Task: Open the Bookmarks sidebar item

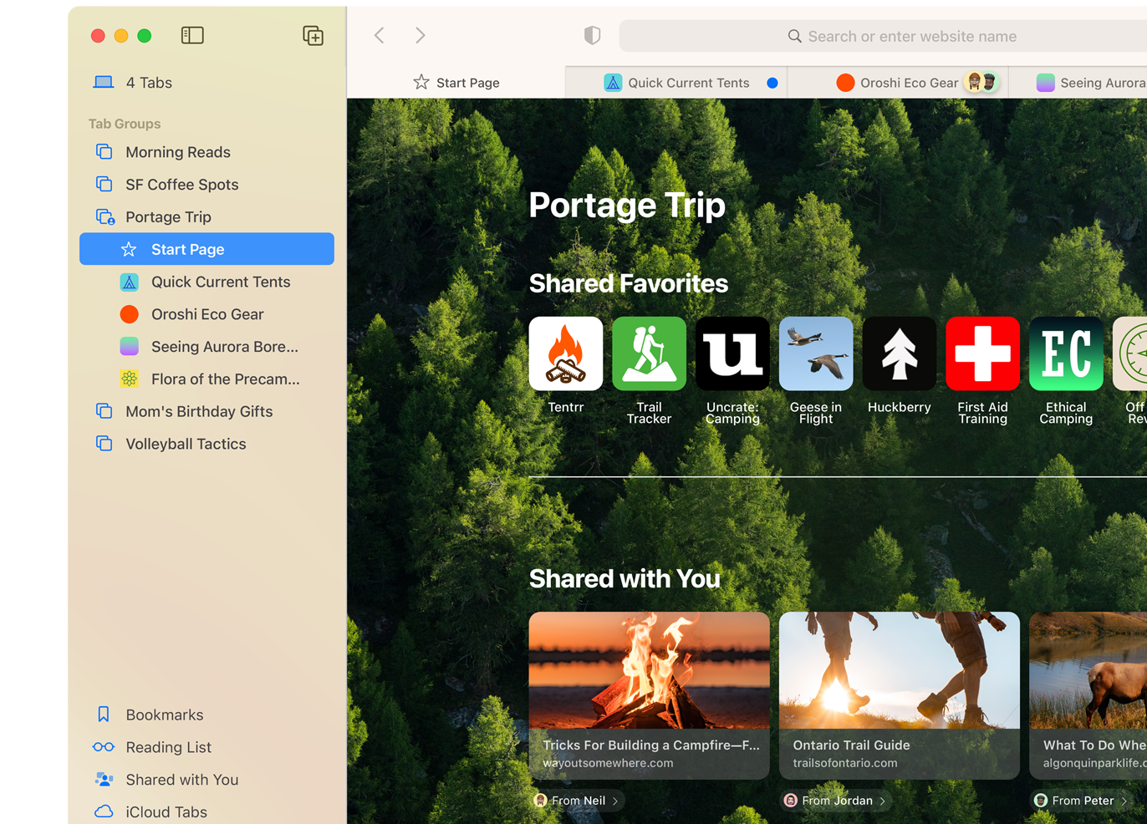Action: 165,715
